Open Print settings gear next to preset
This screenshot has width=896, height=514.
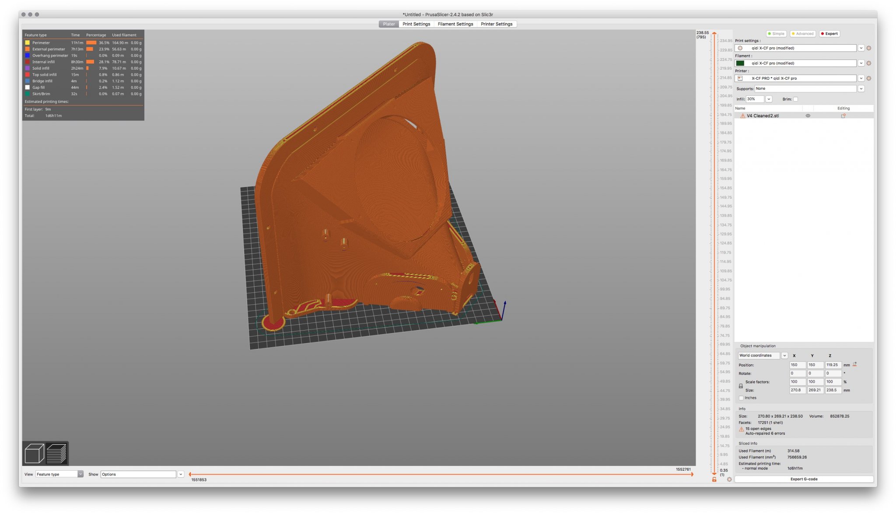[869, 48]
